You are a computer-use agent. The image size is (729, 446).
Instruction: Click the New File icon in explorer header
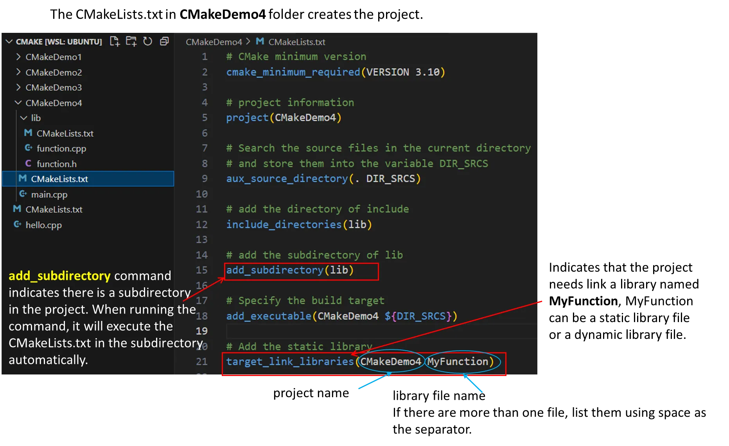[115, 41]
